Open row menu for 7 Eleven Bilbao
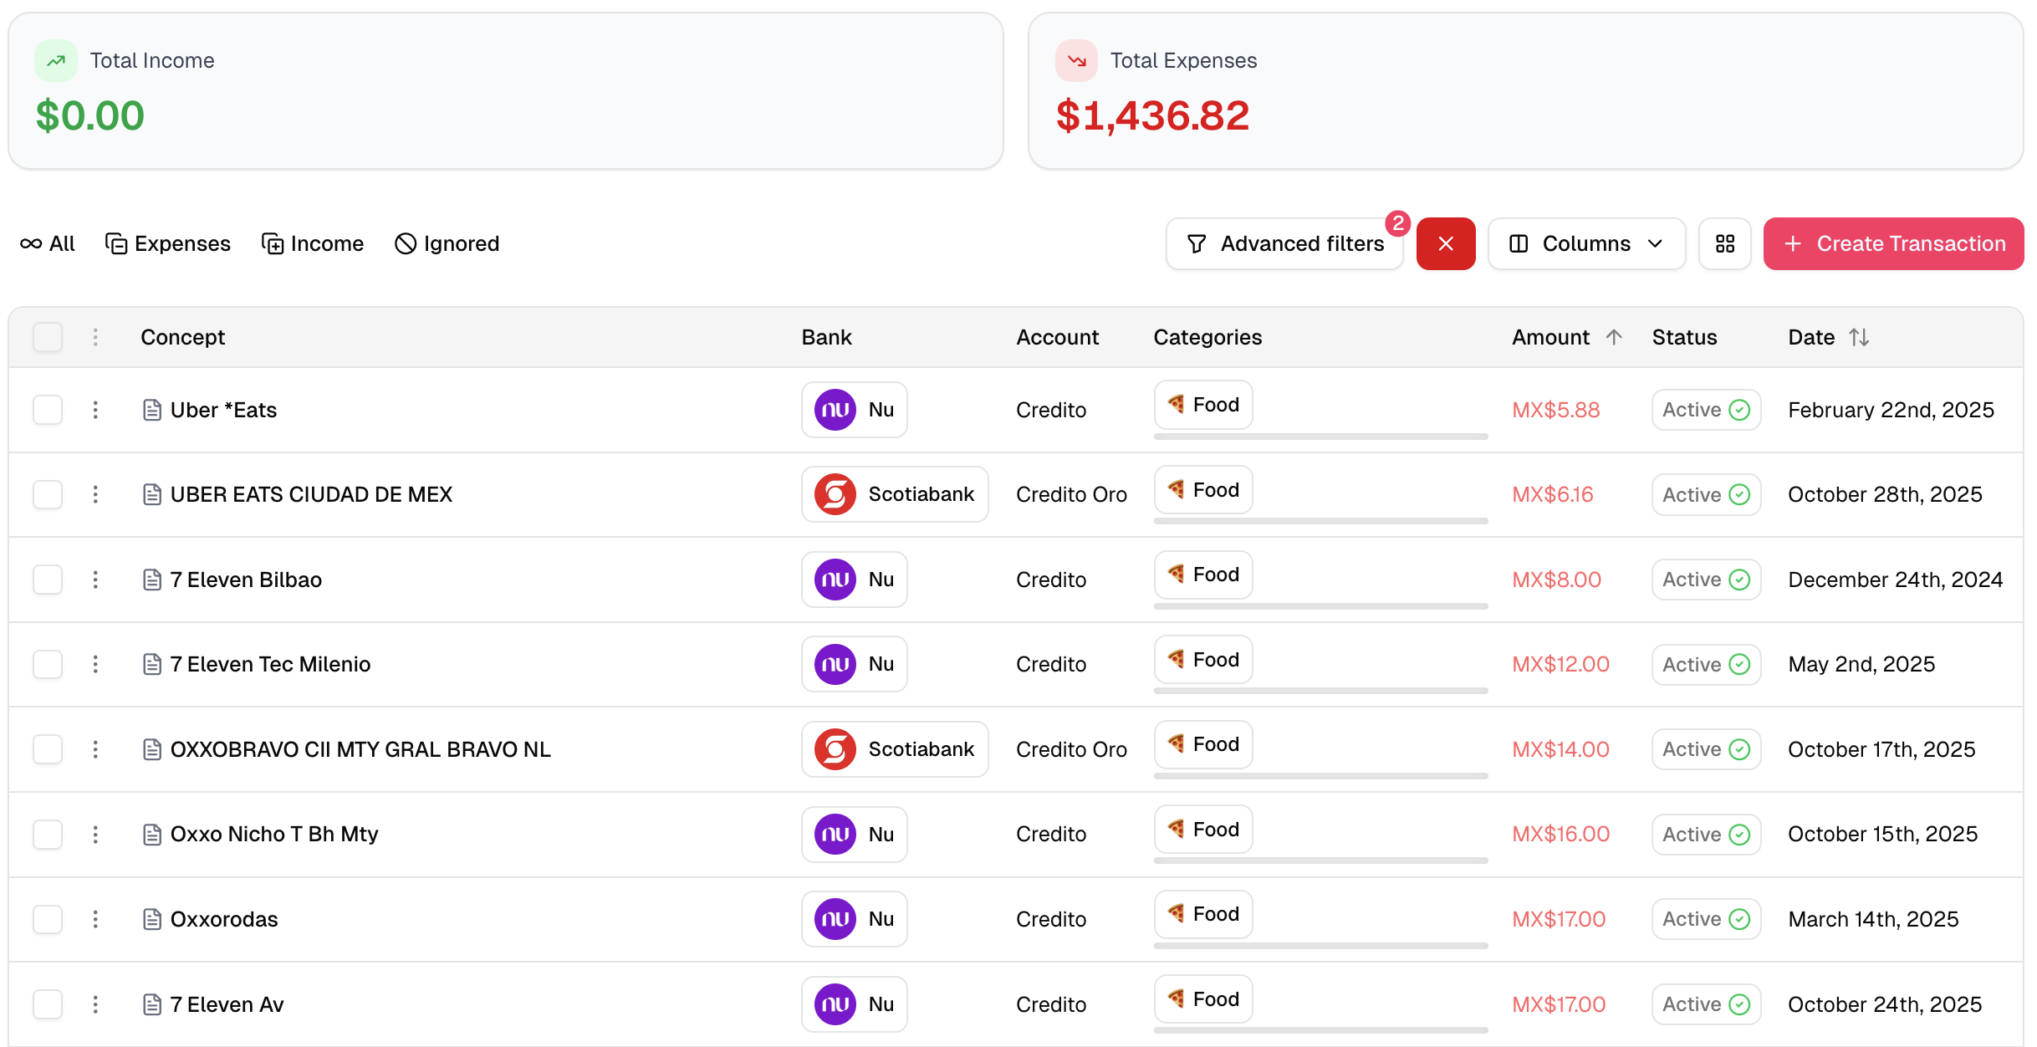 (95, 580)
